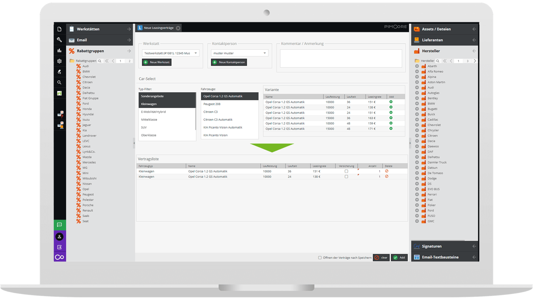This screenshot has height=300, width=533.
Task: Click the infinity logo icon
Action: [60, 257]
